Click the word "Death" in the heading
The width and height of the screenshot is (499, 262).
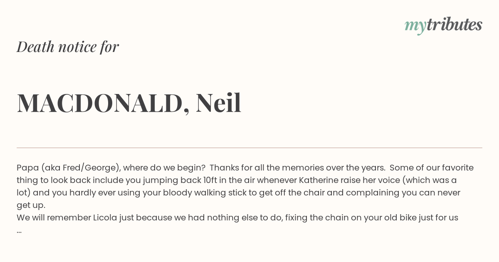35,47
